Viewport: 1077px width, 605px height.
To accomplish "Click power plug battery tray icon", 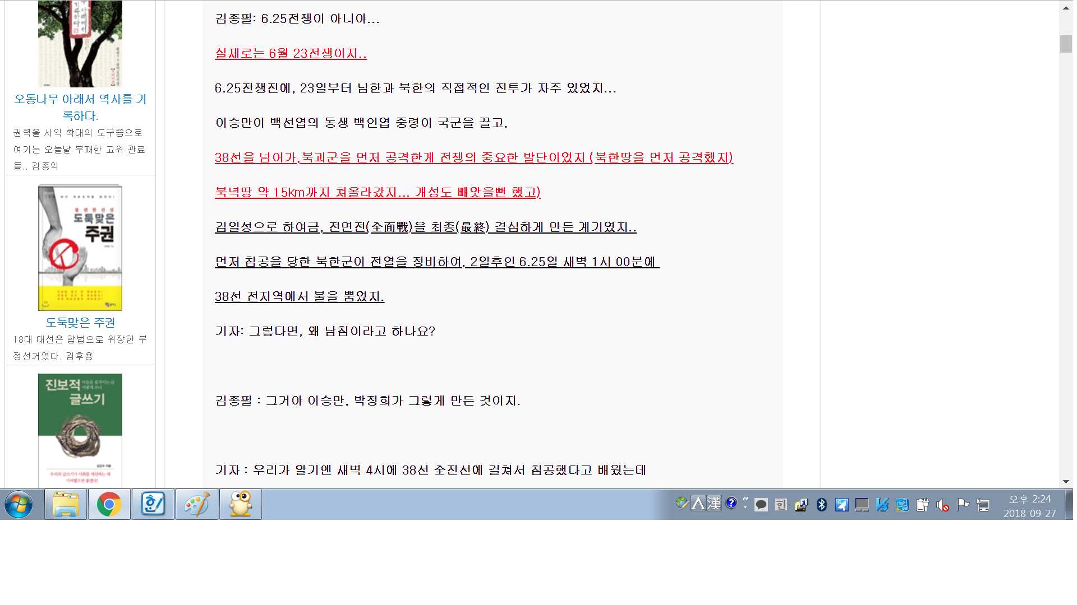I will click(922, 505).
